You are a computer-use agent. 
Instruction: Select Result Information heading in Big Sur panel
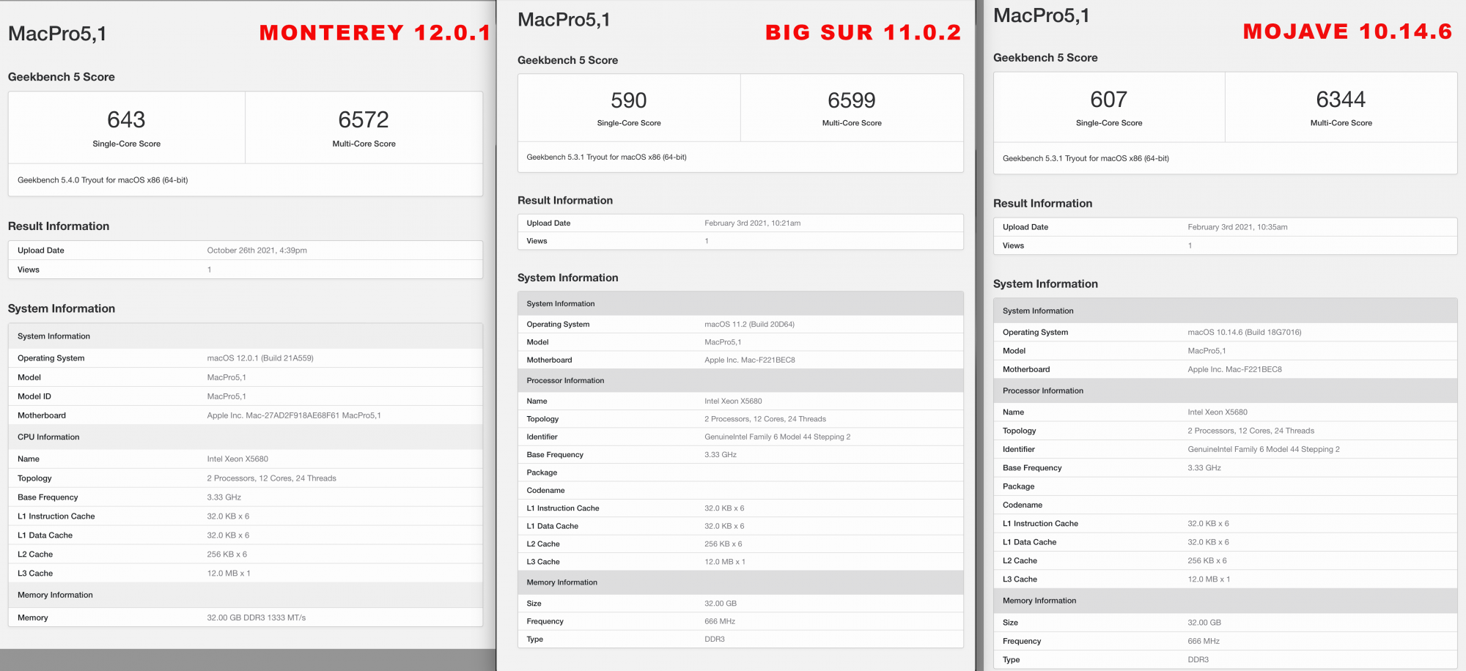pos(565,201)
